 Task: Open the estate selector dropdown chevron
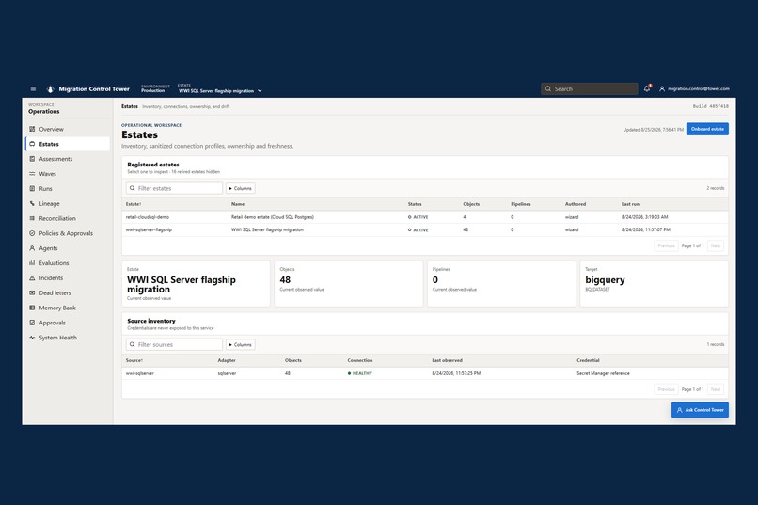(x=260, y=91)
